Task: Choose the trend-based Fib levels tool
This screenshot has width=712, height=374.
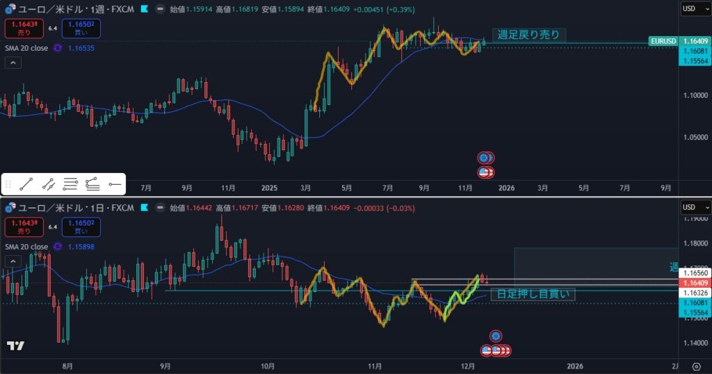Action: pos(92,184)
